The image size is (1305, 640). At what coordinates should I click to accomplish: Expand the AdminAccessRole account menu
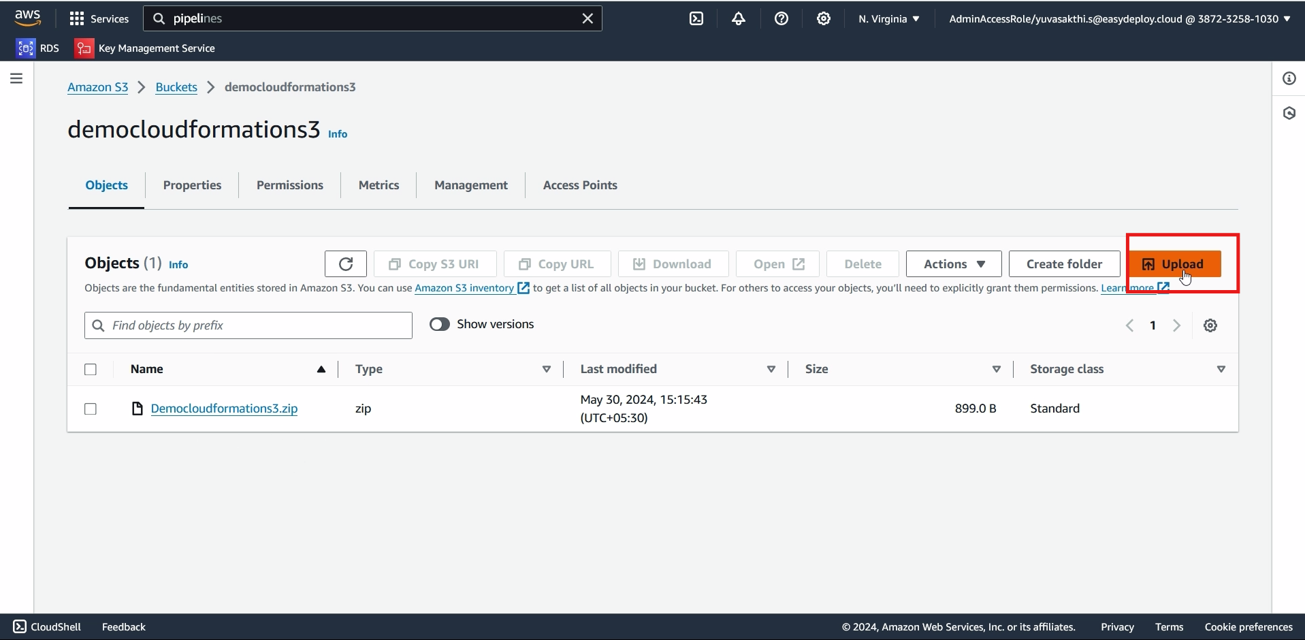1120,19
